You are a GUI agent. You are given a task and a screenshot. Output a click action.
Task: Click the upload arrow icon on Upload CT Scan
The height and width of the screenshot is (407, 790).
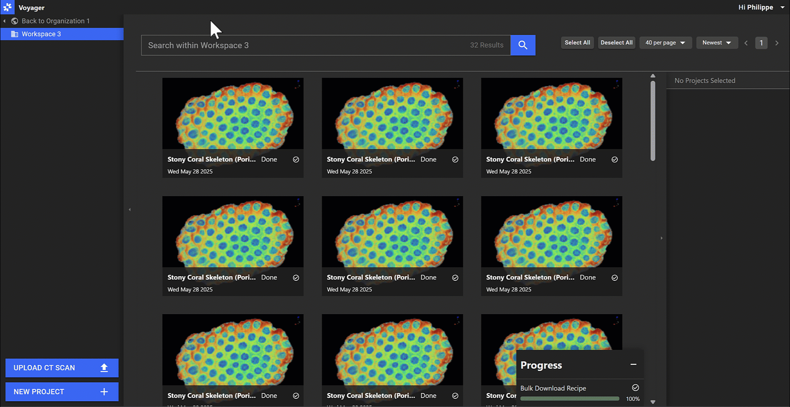pyautogui.click(x=104, y=368)
